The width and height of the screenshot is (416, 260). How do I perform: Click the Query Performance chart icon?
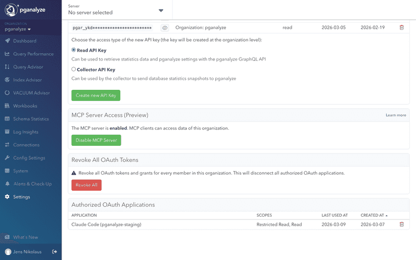[7, 54]
